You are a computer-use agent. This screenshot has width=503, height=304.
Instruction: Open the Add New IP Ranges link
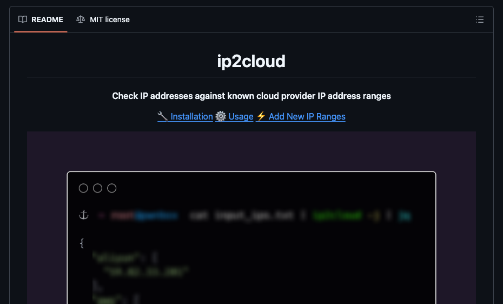pyautogui.click(x=307, y=116)
